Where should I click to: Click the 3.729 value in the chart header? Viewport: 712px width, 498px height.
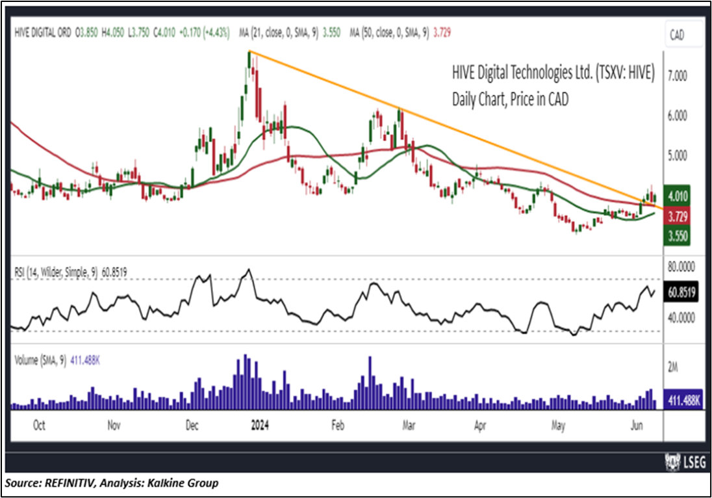[442, 33]
